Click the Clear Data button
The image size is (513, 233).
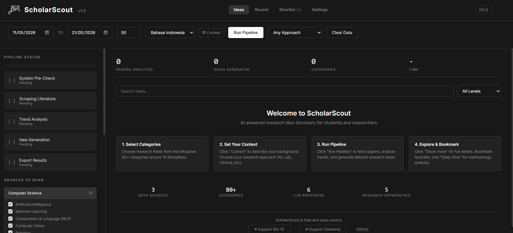342,33
